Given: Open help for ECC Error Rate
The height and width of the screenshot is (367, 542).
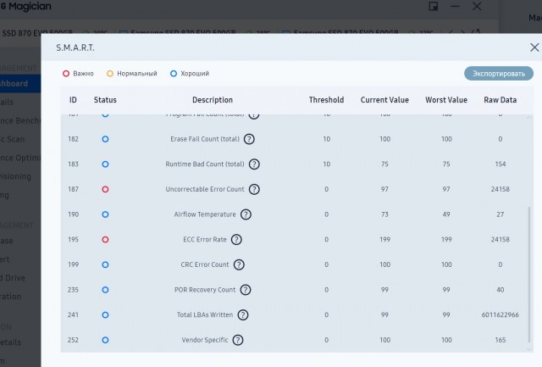Looking at the screenshot, I should (x=236, y=240).
